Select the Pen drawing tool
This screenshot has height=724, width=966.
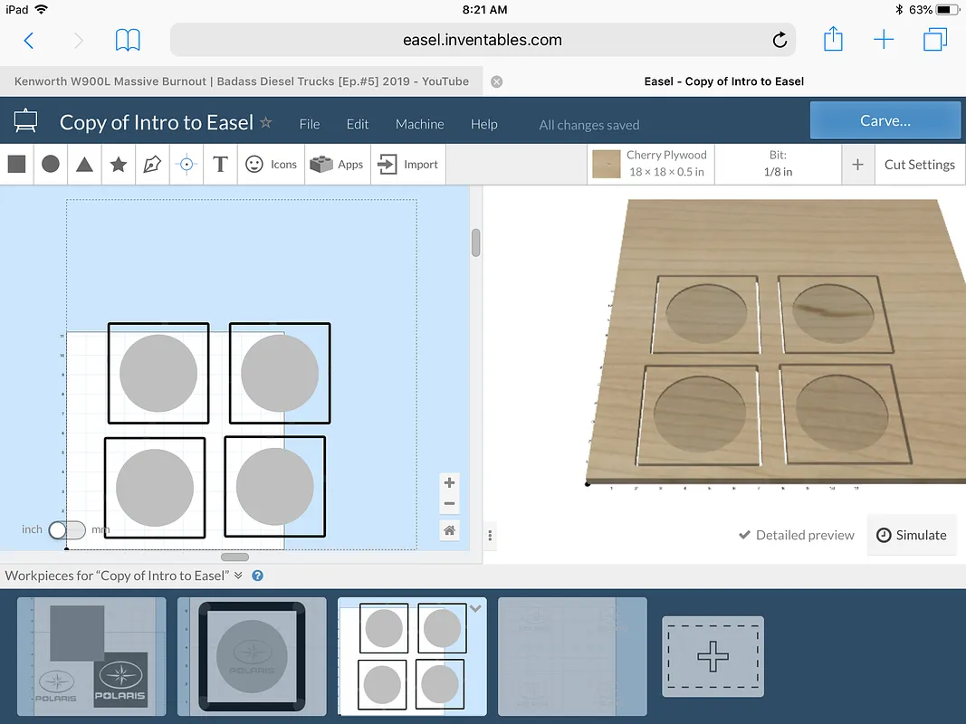click(152, 164)
